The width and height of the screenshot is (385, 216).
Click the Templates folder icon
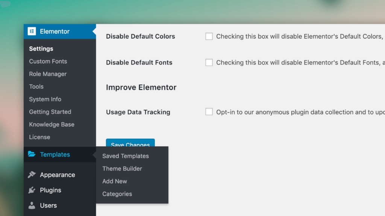click(32, 154)
